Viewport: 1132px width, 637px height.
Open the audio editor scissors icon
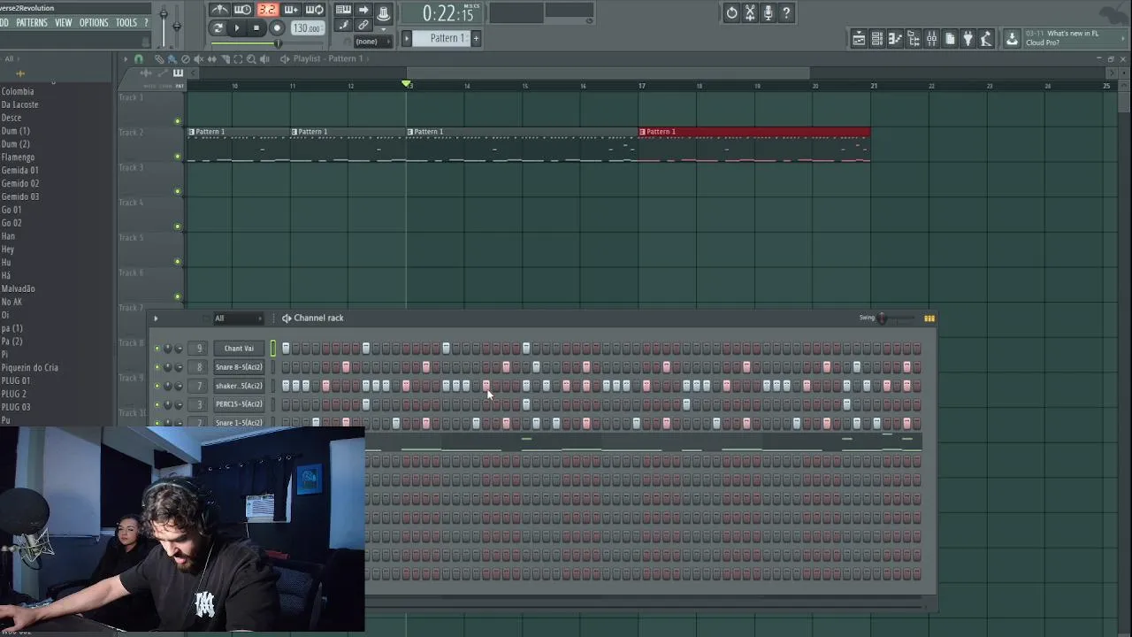point(750,12)
